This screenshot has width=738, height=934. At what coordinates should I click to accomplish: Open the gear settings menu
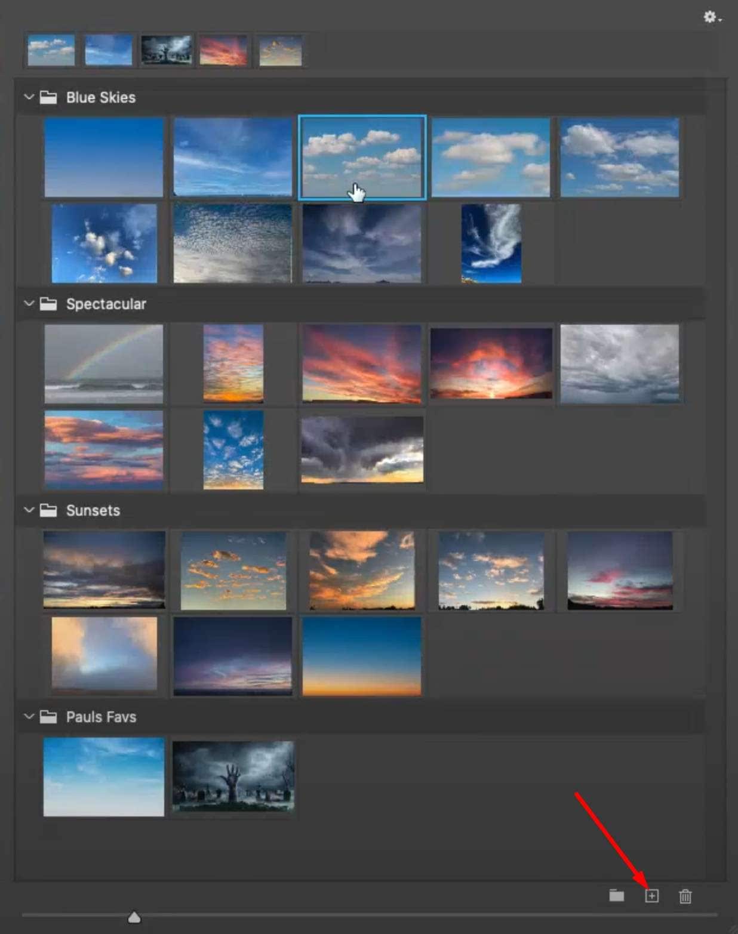(711, 17)
